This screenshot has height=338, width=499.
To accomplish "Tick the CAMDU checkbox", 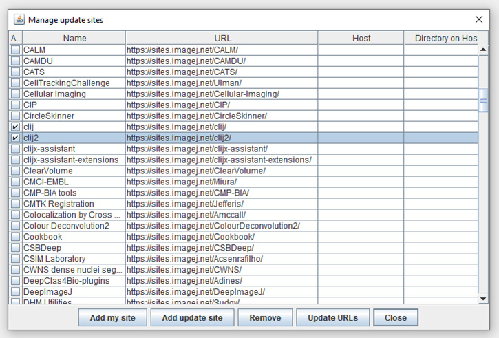I will coord(15,61).
